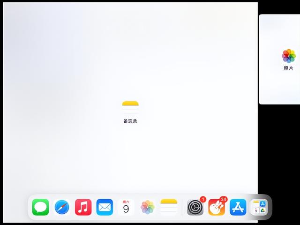Open the Music app icon
Screen dimensions: 300x225
point(83,207)
